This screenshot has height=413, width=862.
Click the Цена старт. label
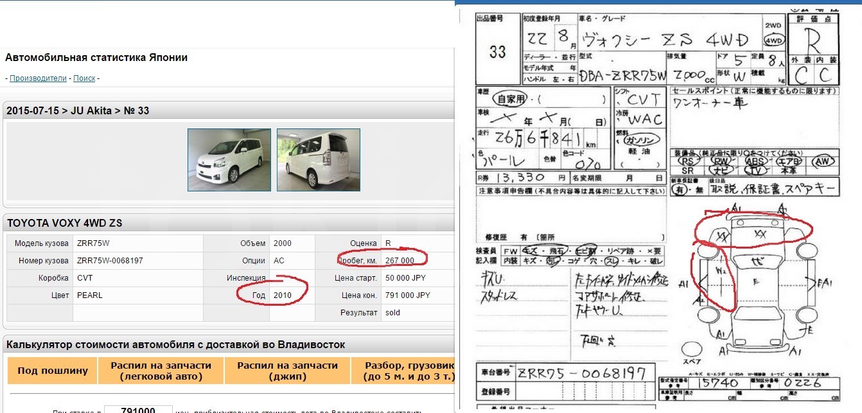[x=356, y=278]
